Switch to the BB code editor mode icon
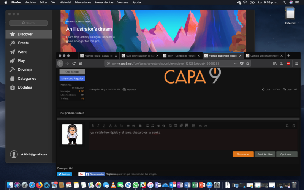The image size is (304, 190). tap(294, 126)
